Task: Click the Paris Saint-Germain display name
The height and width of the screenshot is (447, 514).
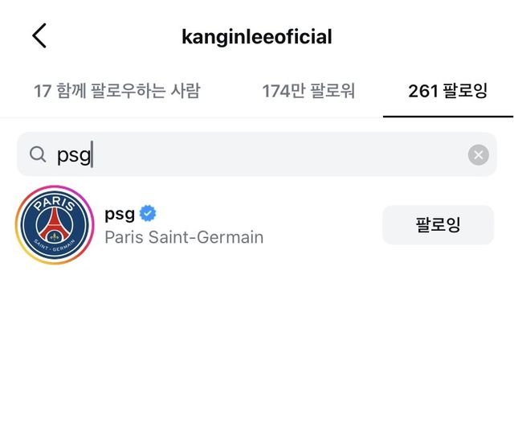Action: tap(184, 237)
